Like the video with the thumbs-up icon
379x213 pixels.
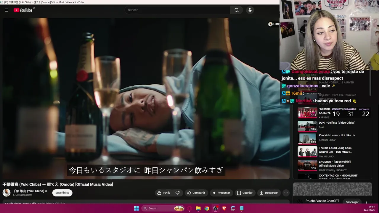point(159,193)
